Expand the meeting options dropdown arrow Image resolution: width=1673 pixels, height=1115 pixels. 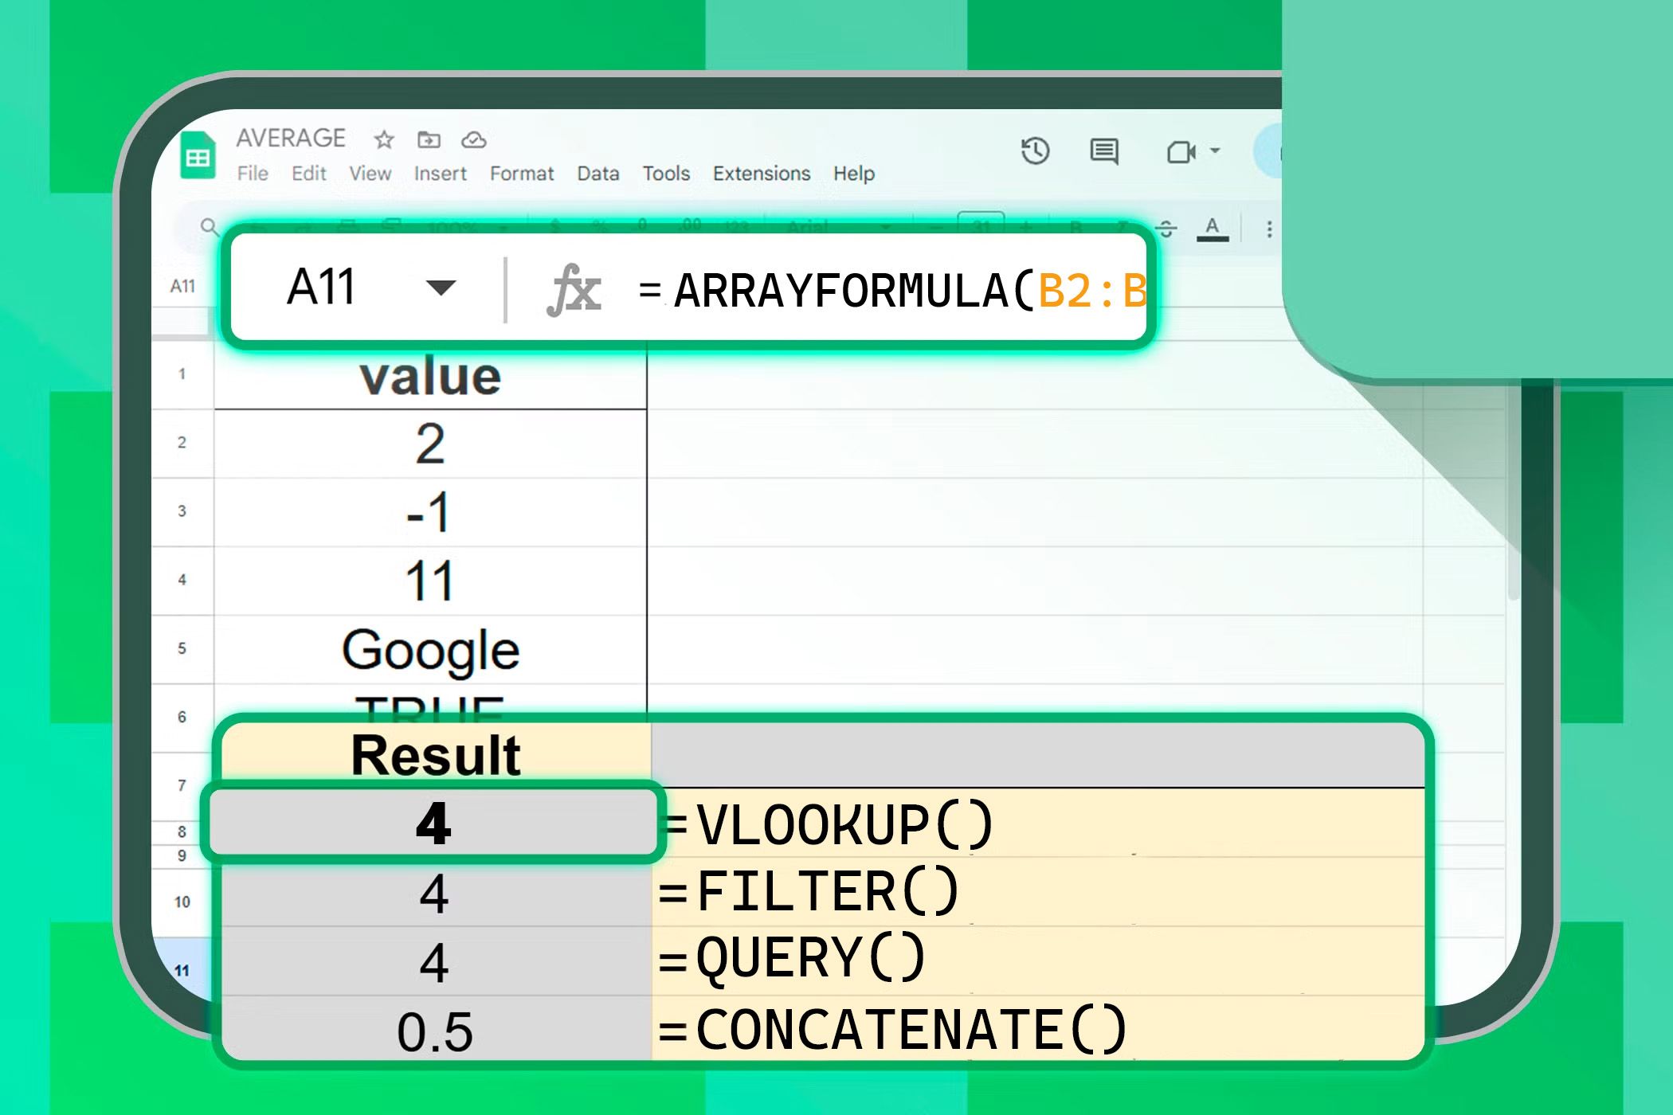click(x=1216, y=151)
